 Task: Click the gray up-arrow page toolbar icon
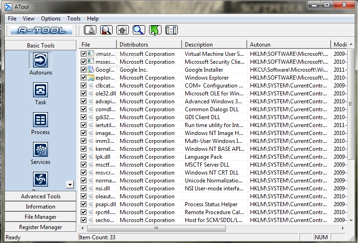[122, 30]
